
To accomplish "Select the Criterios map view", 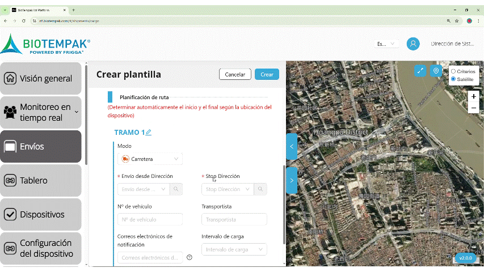I will click(453, 71).
